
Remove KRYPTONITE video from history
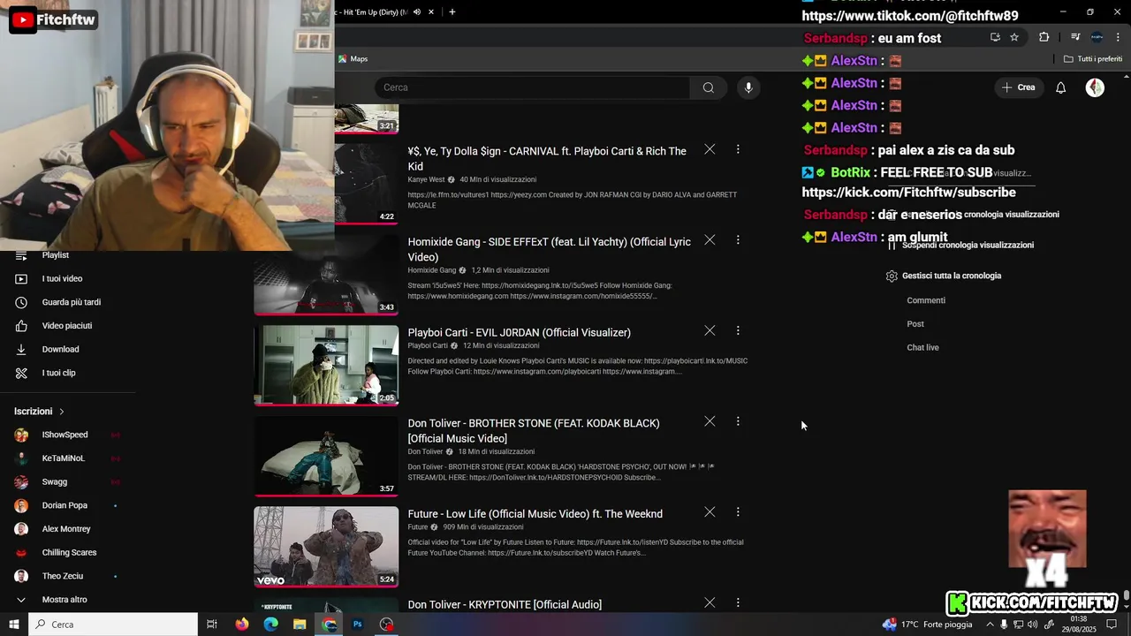point(710,602)
